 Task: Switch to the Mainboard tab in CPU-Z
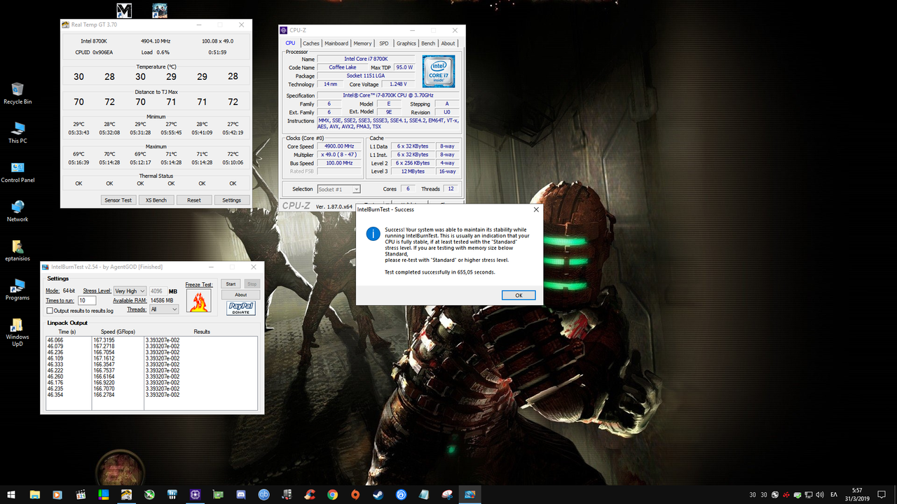(x=336, y=43)
